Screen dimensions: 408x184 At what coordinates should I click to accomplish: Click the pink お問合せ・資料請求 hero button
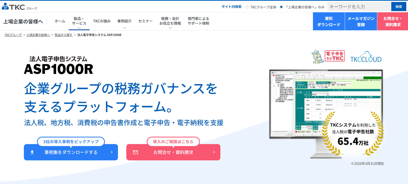(173, 152)
